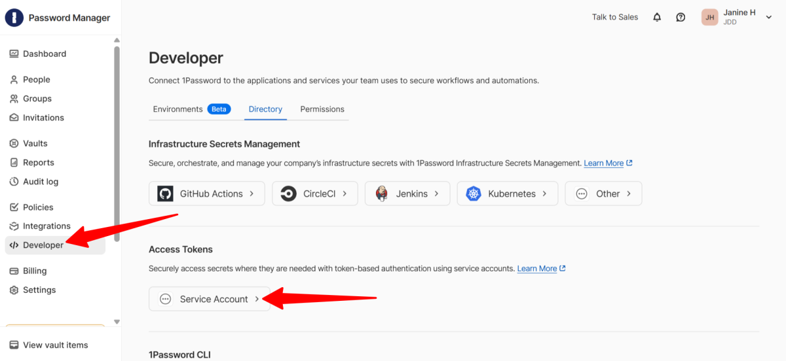
Task: Open the CircleCI integration button
Action: (315, 194)
